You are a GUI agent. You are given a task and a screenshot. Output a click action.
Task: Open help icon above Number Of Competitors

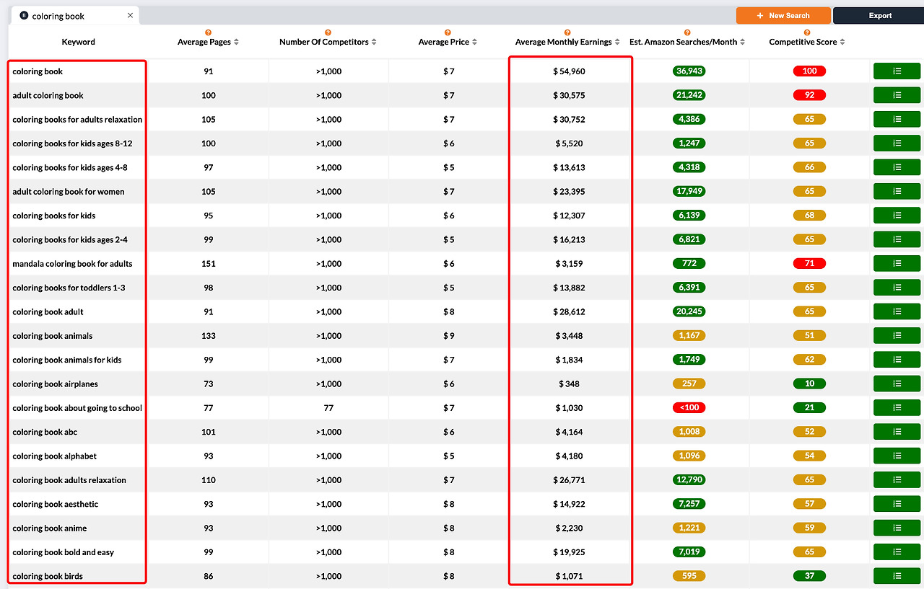tap(328, 32)
